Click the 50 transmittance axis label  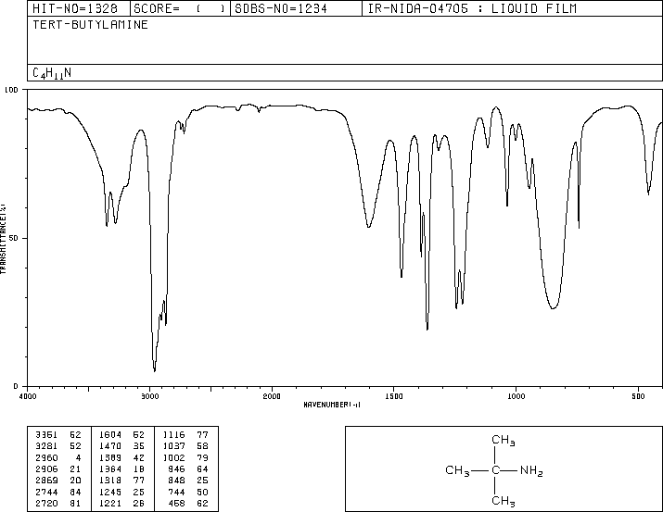(14, 239)
